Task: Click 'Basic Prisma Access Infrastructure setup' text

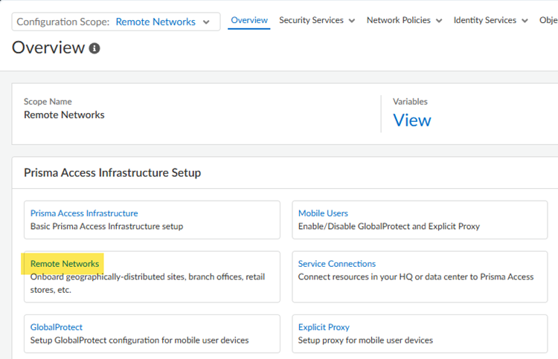Action: 106,227
